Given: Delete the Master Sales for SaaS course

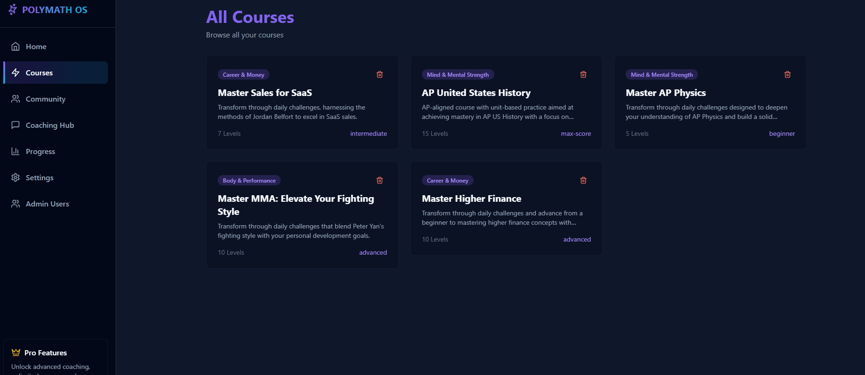Looking at the screenshot, I should [379, 74].
